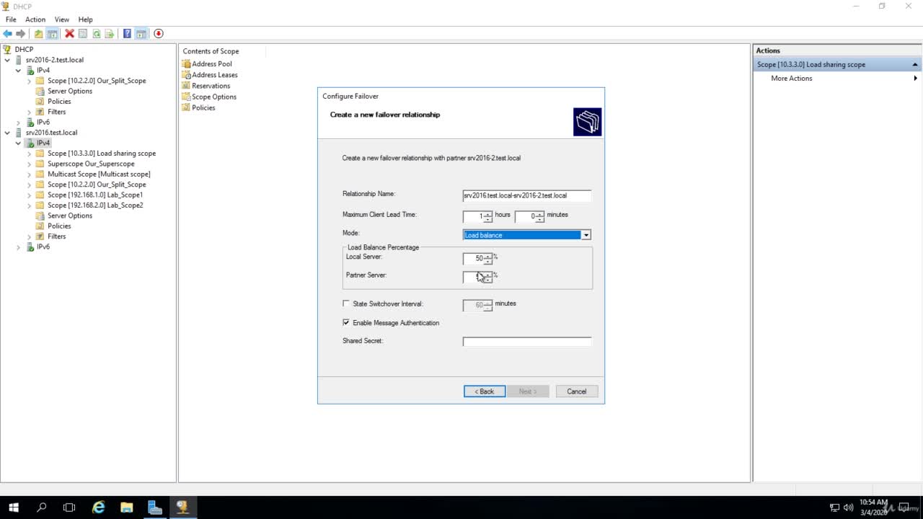The width and height of the screenshot is (923, 519).
Task: Select the DHCP root node icon in tree
Action: coord(7,49)
